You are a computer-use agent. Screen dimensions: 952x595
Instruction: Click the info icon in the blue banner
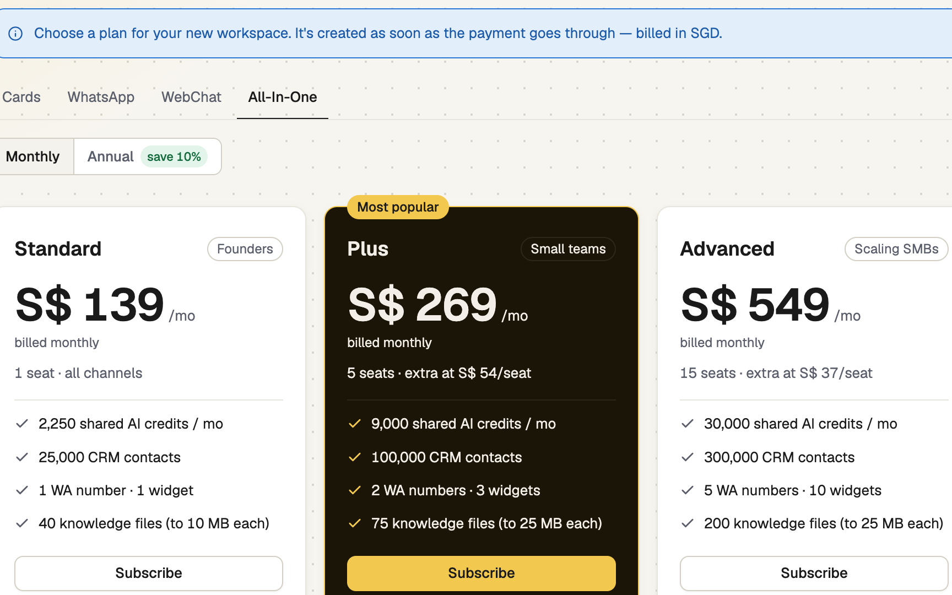click(15, 34)
